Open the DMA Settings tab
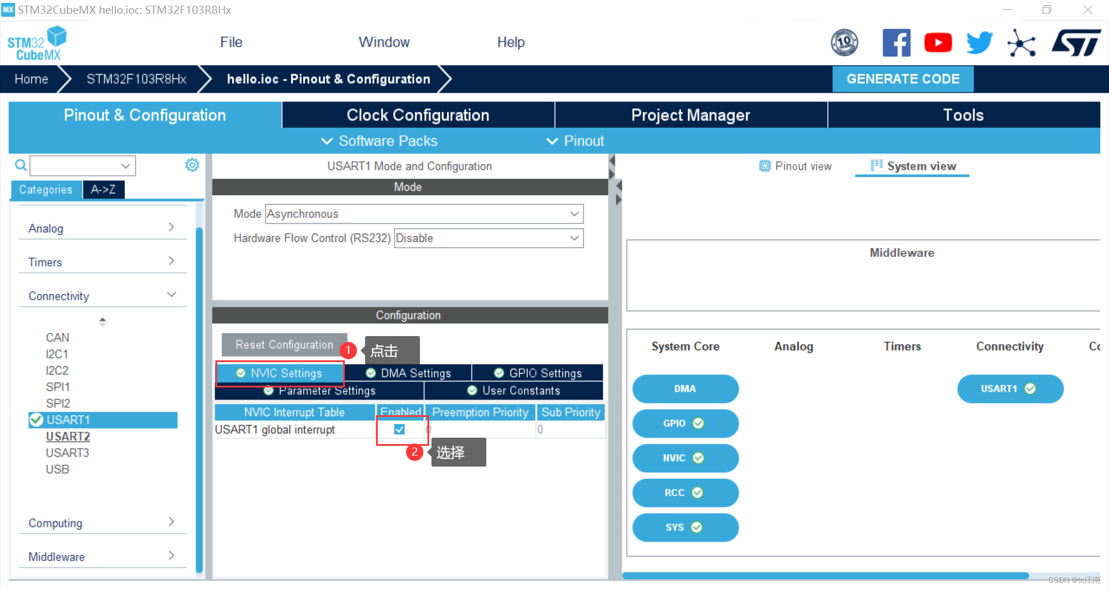The image size is (1109, 589). [408, 373]
